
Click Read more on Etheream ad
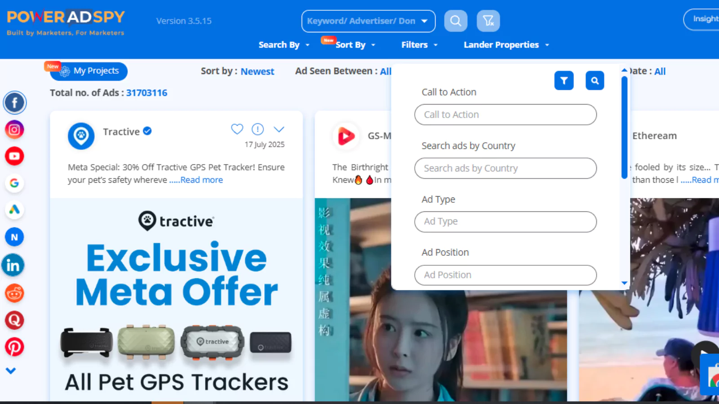705,180
